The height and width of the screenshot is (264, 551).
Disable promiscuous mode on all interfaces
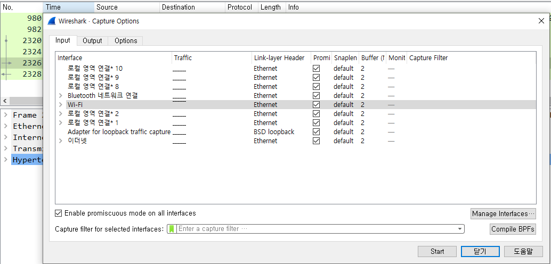coord(58,213)
